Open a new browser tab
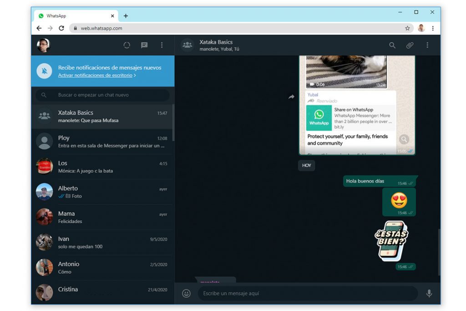The width and height of the screenshot is (466, 311). pyautogui.click(x=126, y=16)
